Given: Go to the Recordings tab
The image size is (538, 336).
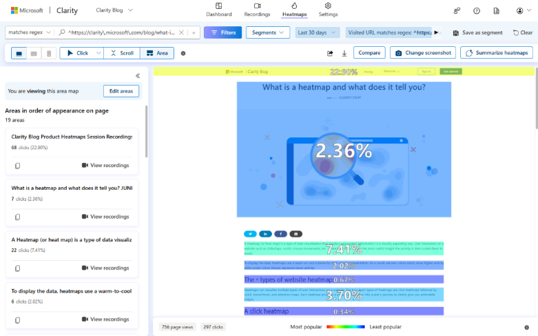Looking at the screenshot, I should [257, 10].
